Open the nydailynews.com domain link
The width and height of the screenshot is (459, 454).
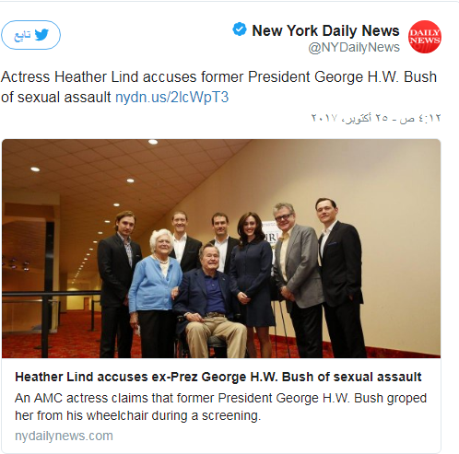[64, 436]
